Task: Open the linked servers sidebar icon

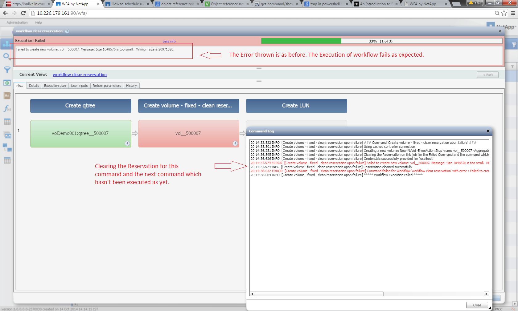Action: [7, 147]
